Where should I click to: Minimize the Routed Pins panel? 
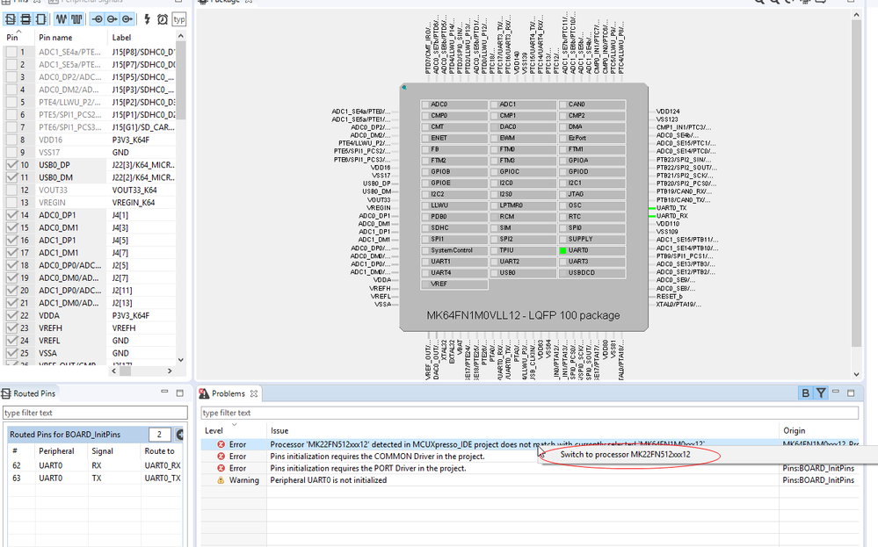[164, 392]
